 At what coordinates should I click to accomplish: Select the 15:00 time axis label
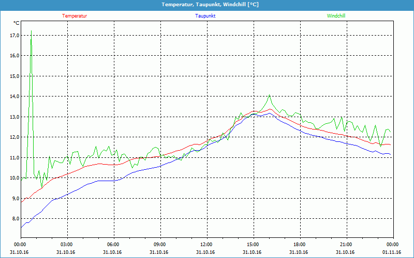(253, 245)
